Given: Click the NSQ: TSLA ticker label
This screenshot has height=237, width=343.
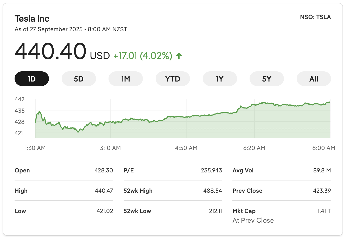Looking at the screenshot, I should point(315,17).
